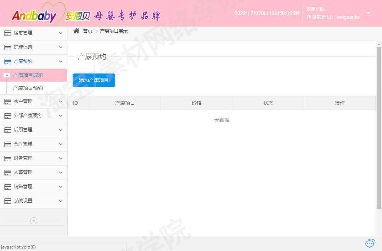
Task: Open the 后厨管理 menu
Action: tap(33, 130)
